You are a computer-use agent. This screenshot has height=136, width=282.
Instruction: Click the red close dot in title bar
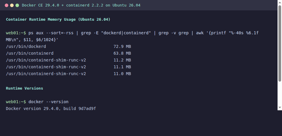point(7,5)
